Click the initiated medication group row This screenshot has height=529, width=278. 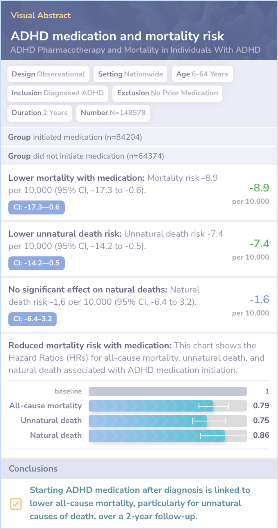click(139, 137)
